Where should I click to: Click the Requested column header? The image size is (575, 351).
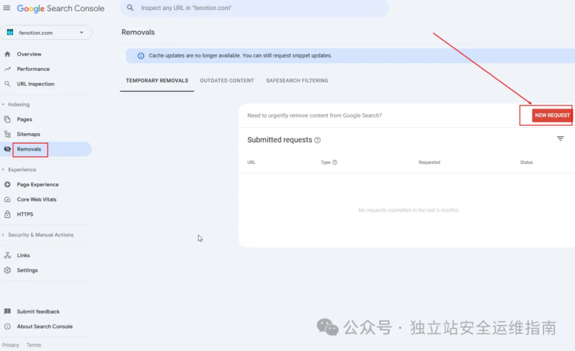[430, 162]
